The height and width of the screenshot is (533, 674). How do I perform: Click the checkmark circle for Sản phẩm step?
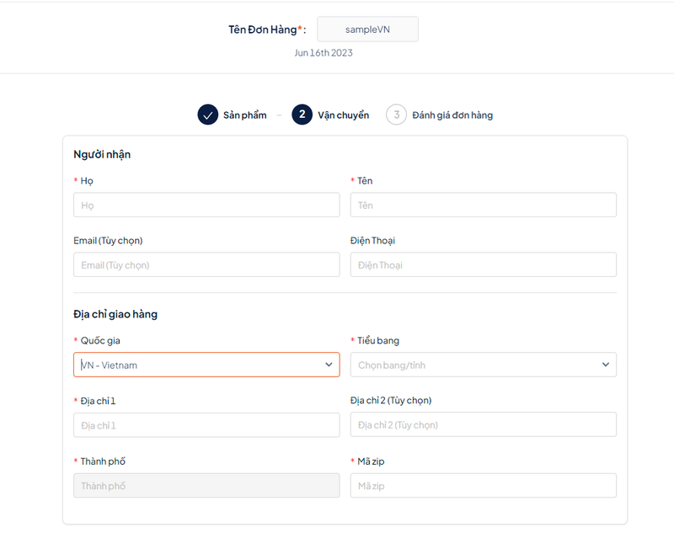[x=207, y=115]
